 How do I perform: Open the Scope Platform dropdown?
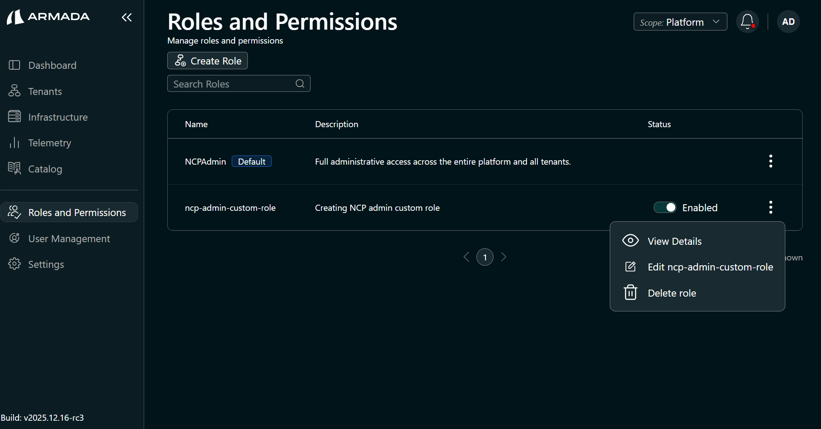click(680, 21)
